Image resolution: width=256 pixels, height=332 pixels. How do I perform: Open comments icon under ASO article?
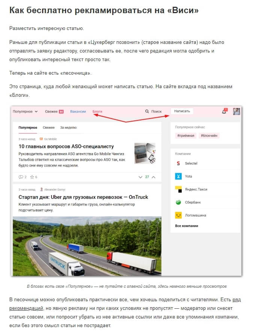pyautogui.click(x=21, y=177)
